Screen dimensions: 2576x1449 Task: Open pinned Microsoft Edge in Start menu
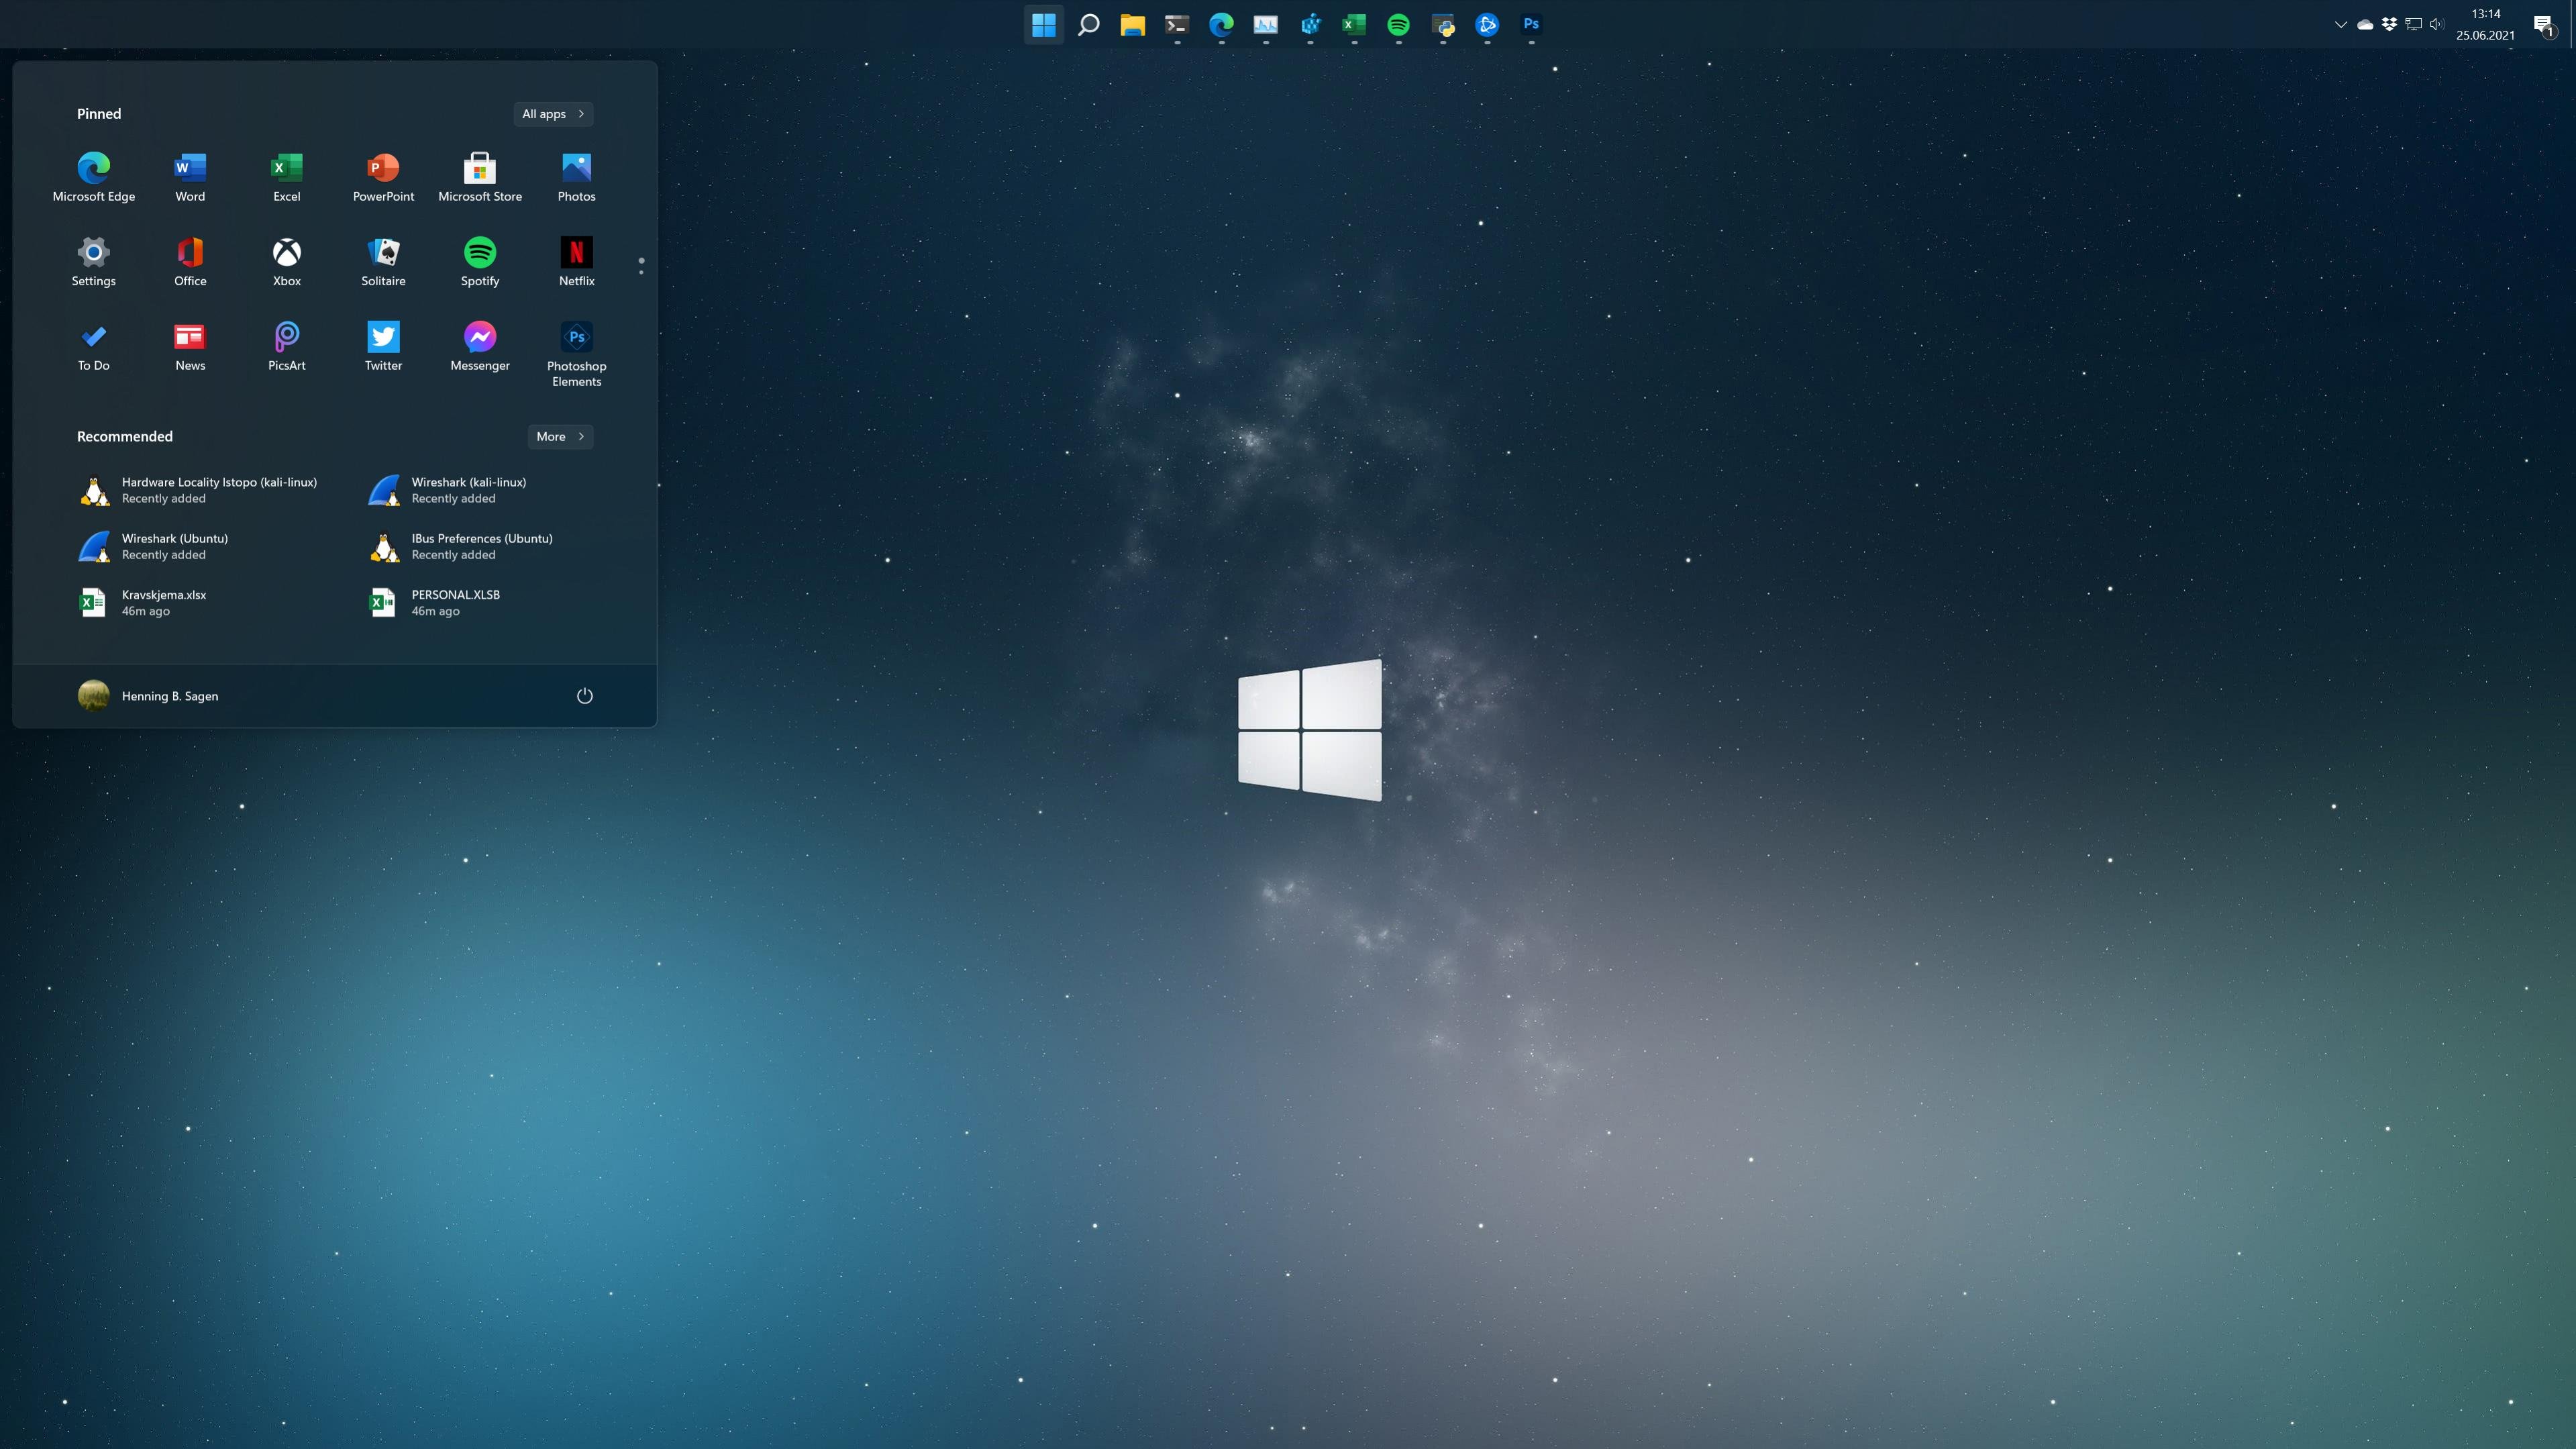pos(94,177)
